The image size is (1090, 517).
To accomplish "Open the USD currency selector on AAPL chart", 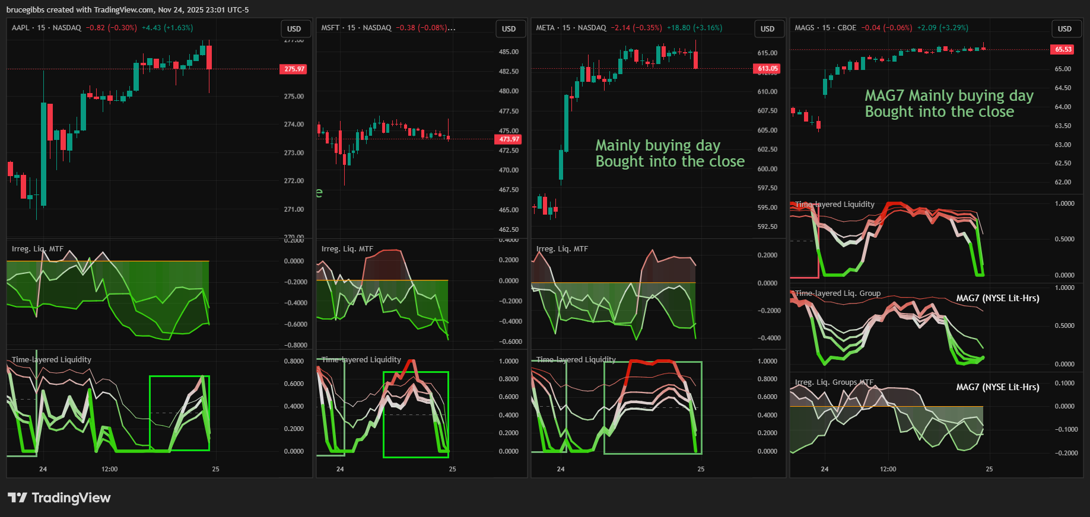I will (294, 28).
